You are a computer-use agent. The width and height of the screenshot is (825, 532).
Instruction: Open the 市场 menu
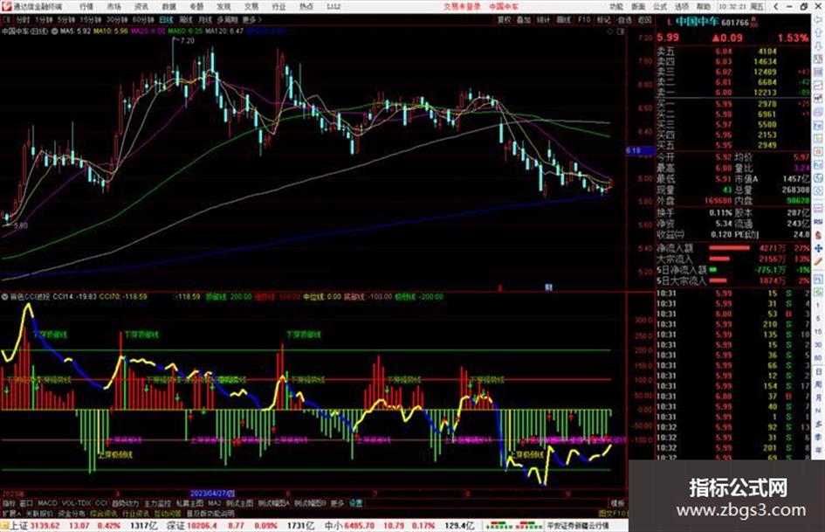(x=113, y=6)
